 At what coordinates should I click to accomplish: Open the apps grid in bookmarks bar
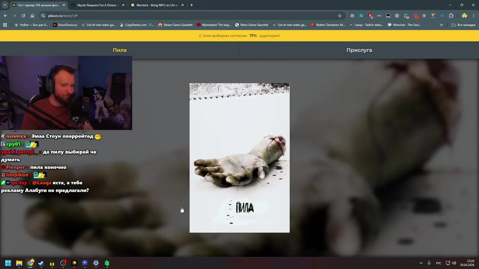(x=5, y=25)
